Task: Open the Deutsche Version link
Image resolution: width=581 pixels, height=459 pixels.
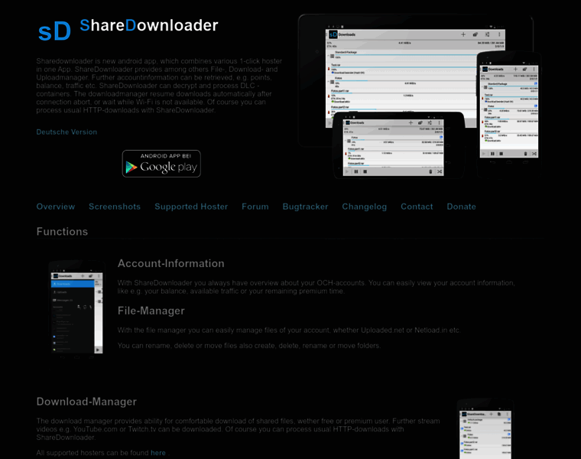Action: click(67, 132)
